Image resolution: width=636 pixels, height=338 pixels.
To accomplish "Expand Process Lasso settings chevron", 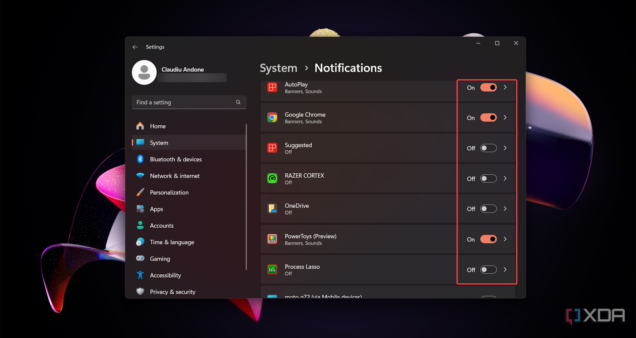I will [x=505, y=270].
